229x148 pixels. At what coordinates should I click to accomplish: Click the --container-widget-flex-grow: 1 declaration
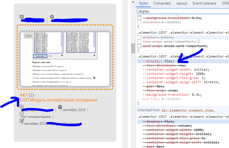174,78
